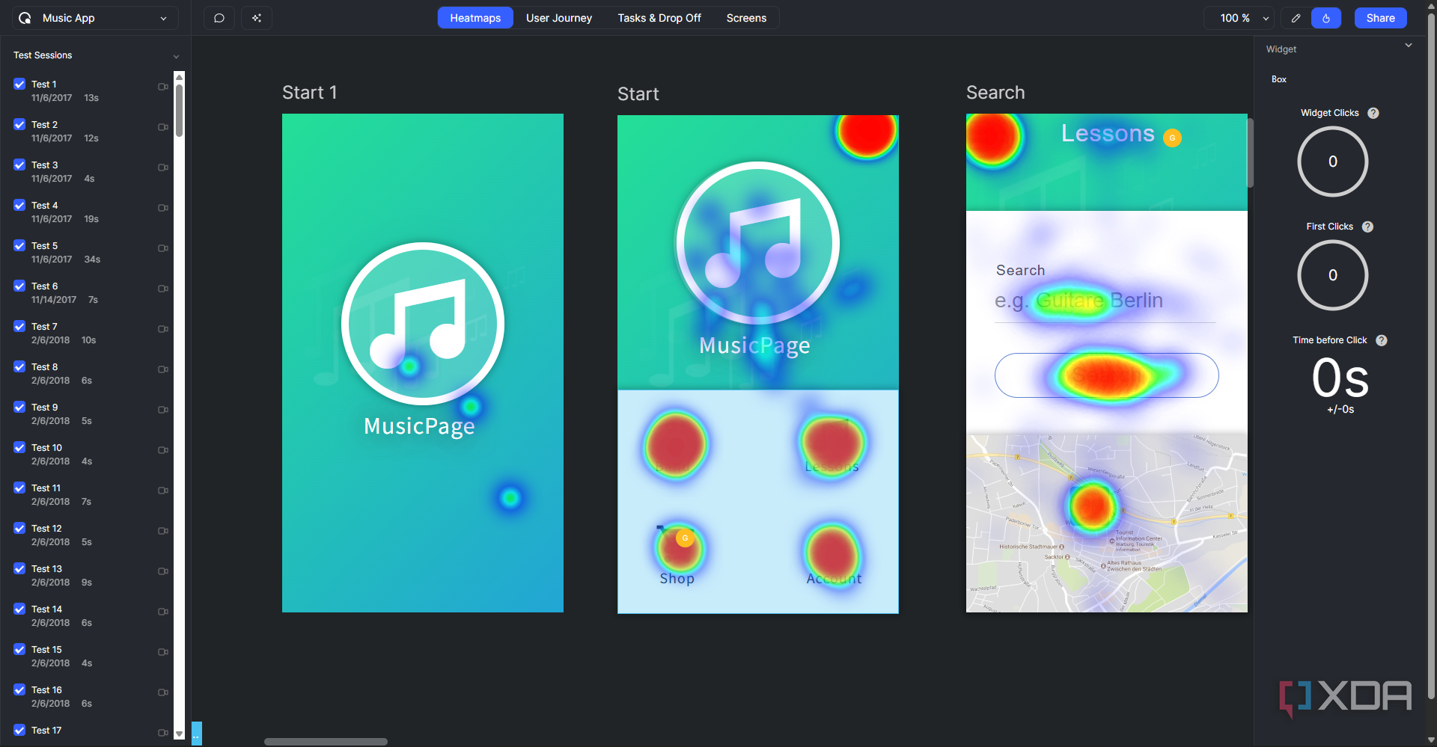Play video recording for Test 2
The image size is (1437, 747).
pyautogui.click(x=163, y=127)
